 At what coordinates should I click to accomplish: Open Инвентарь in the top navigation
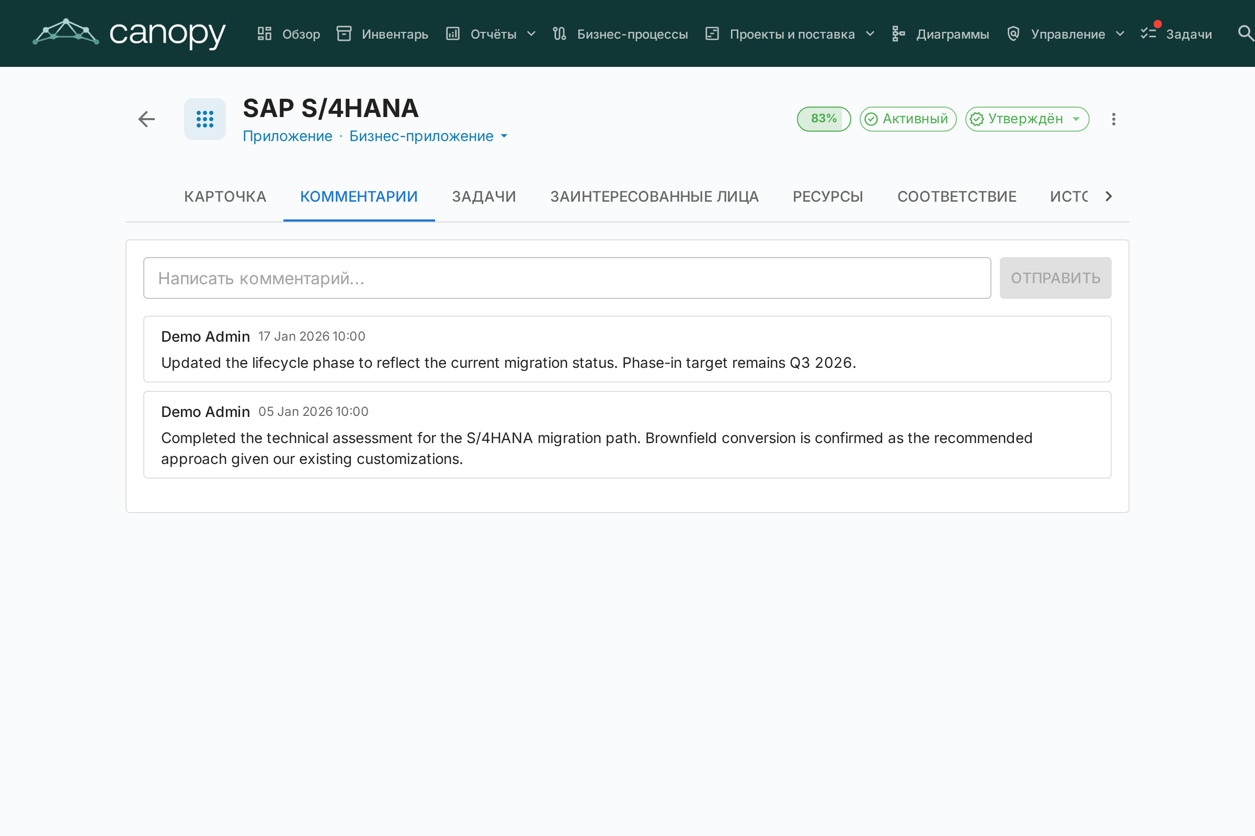pyautogui.click(x=383, y=34)
